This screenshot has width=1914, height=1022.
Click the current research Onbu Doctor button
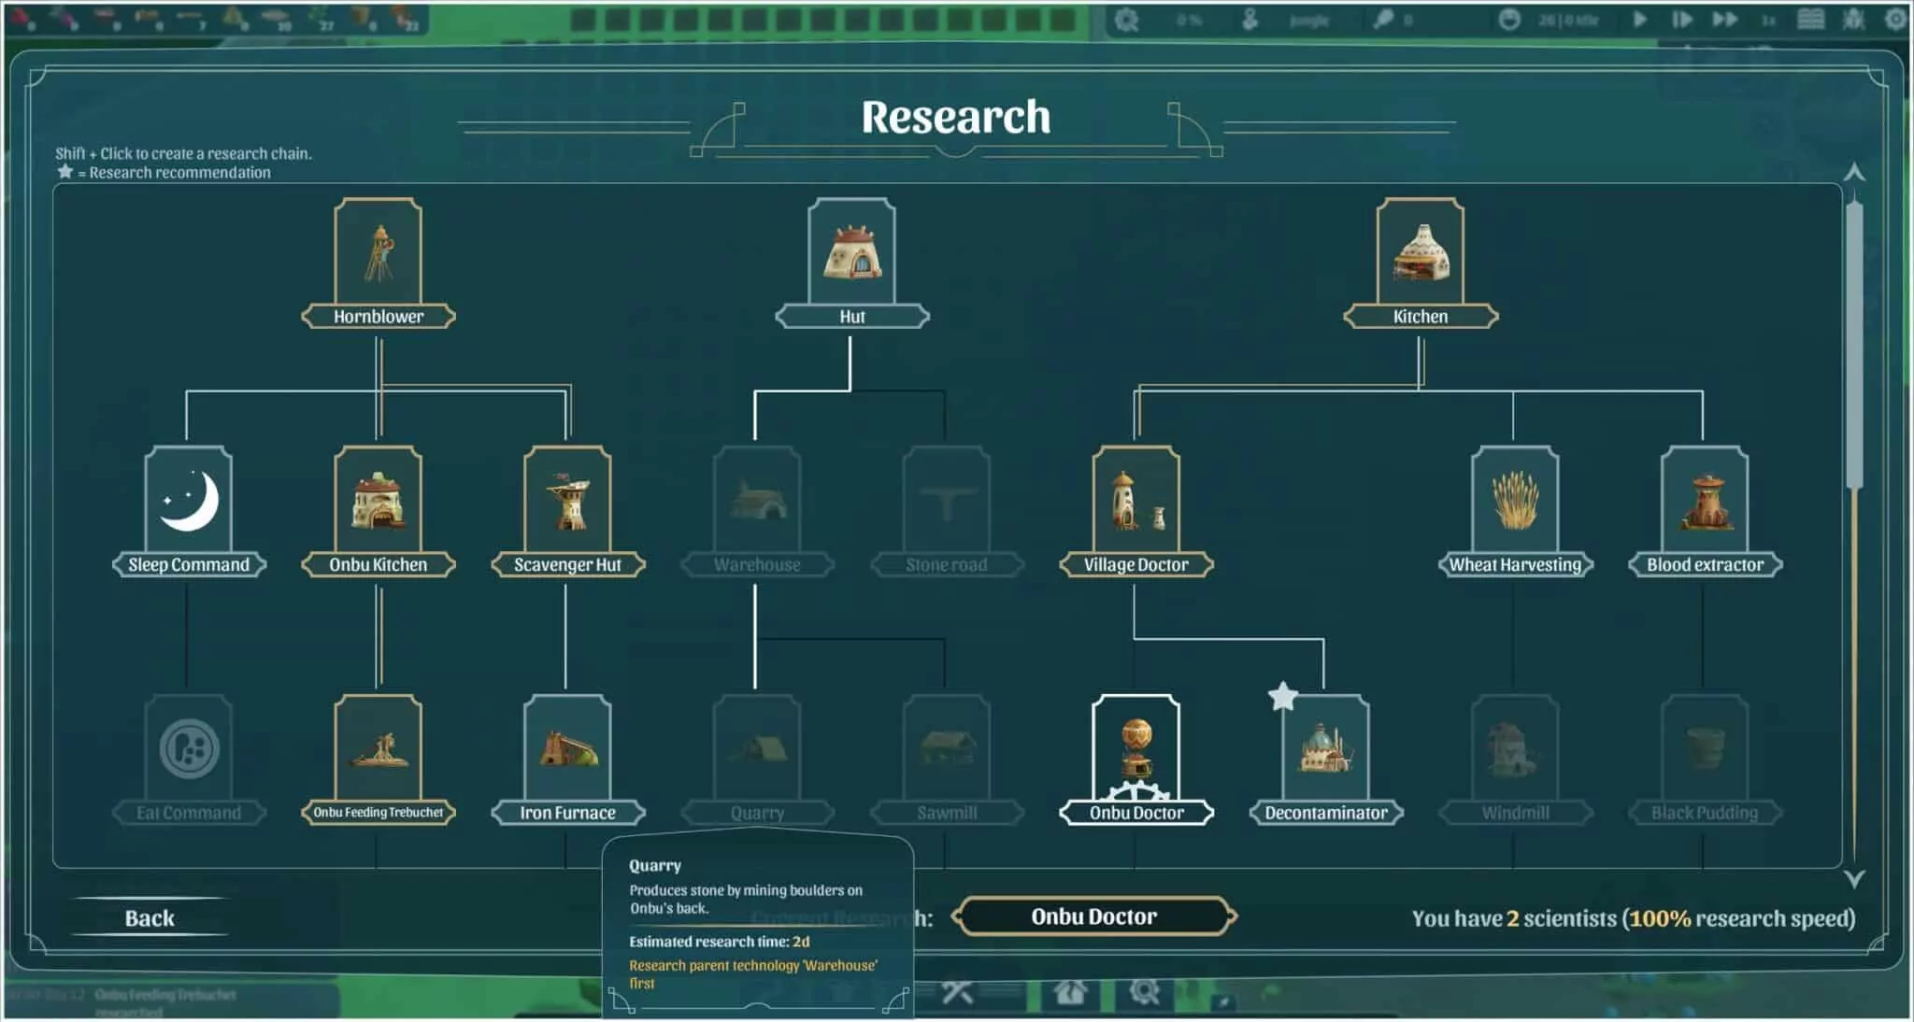(1094, 916)
